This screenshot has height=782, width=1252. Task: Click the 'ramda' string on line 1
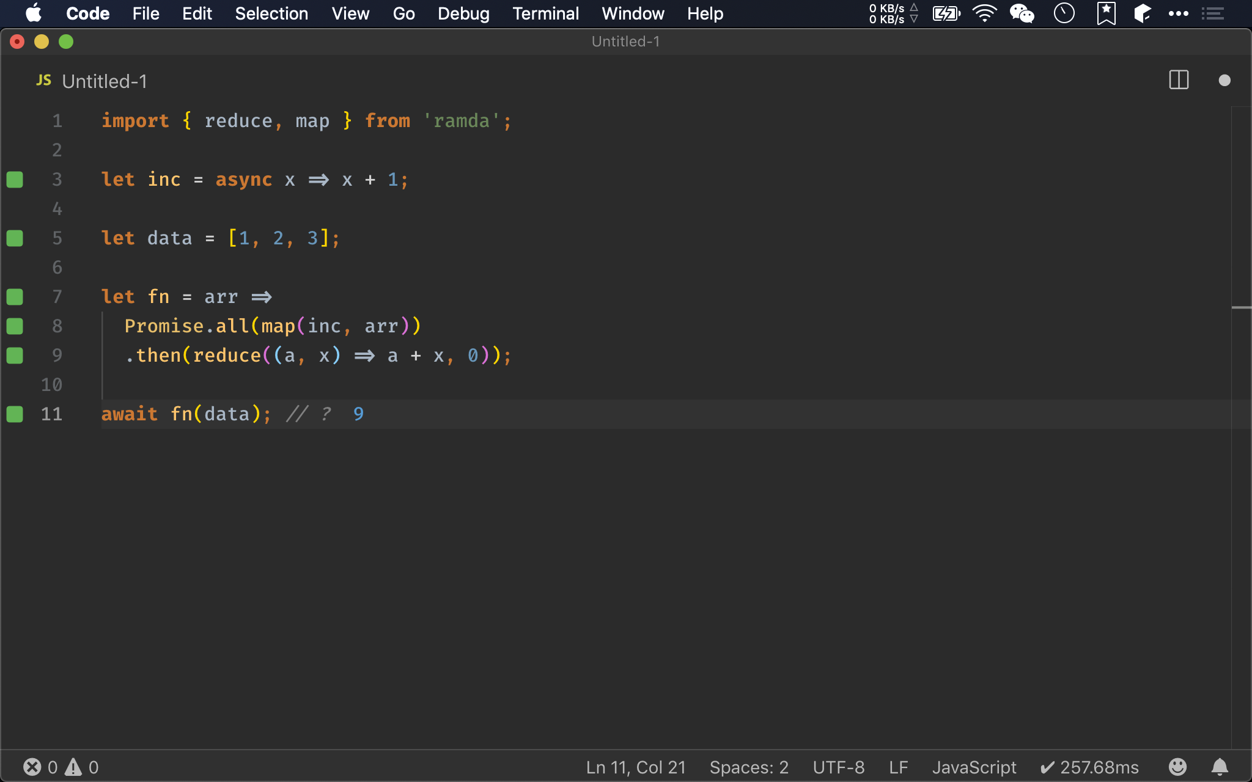[x=462, y=121]
